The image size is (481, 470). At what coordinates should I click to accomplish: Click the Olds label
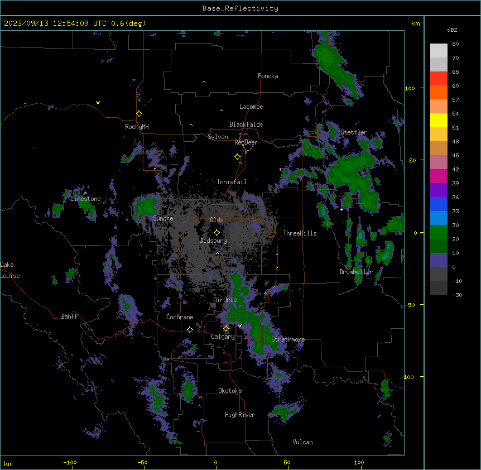(x=217, y=220)
